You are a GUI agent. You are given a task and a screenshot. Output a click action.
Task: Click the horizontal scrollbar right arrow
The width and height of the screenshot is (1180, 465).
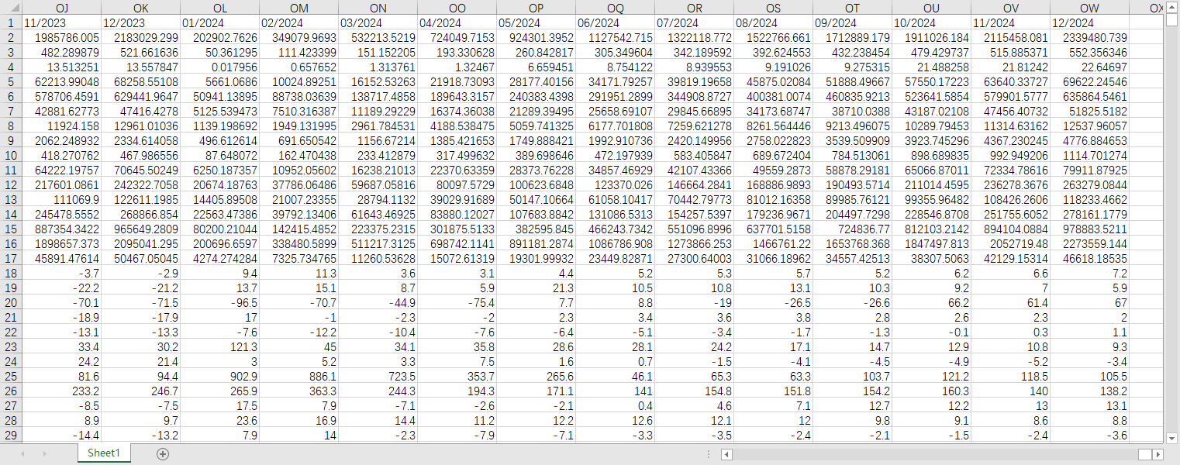tap(1158, 454)
